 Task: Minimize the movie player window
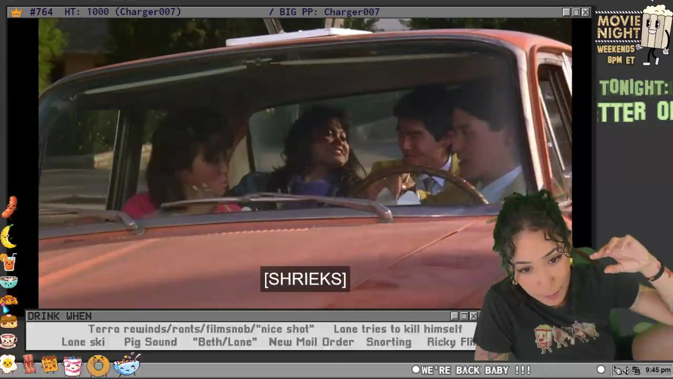[x=566, y=12]
